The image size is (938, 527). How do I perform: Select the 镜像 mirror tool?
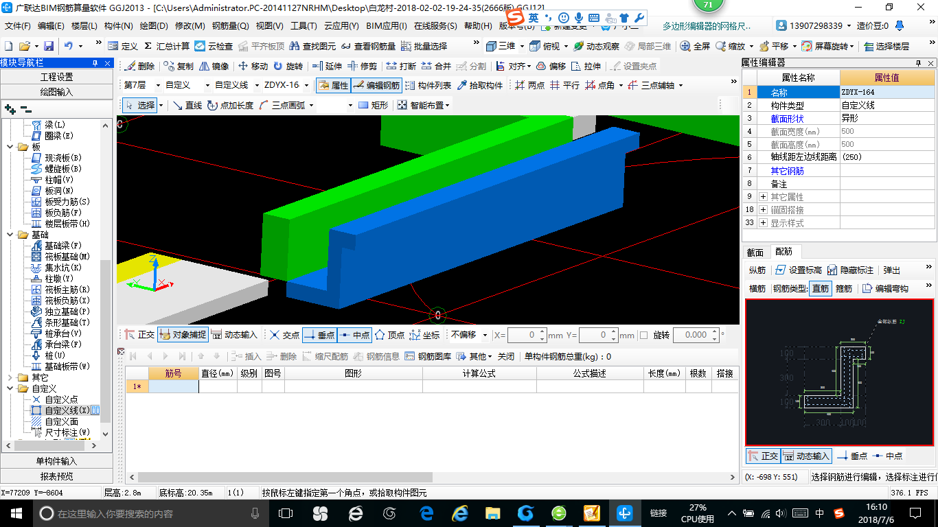tap(214, 66)
